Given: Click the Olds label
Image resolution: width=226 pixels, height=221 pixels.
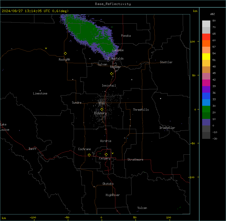Looking at the screenshot, I should point(102,103).
